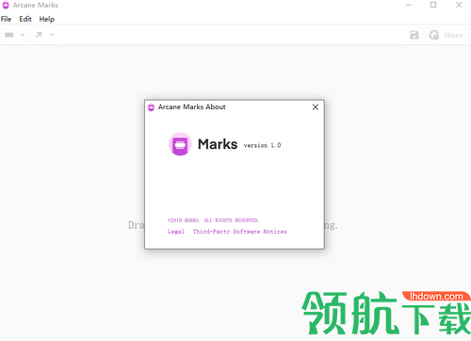Click the ©2019 MARKS. ALL RIGHTS RESERVED text

pos(213,220)
